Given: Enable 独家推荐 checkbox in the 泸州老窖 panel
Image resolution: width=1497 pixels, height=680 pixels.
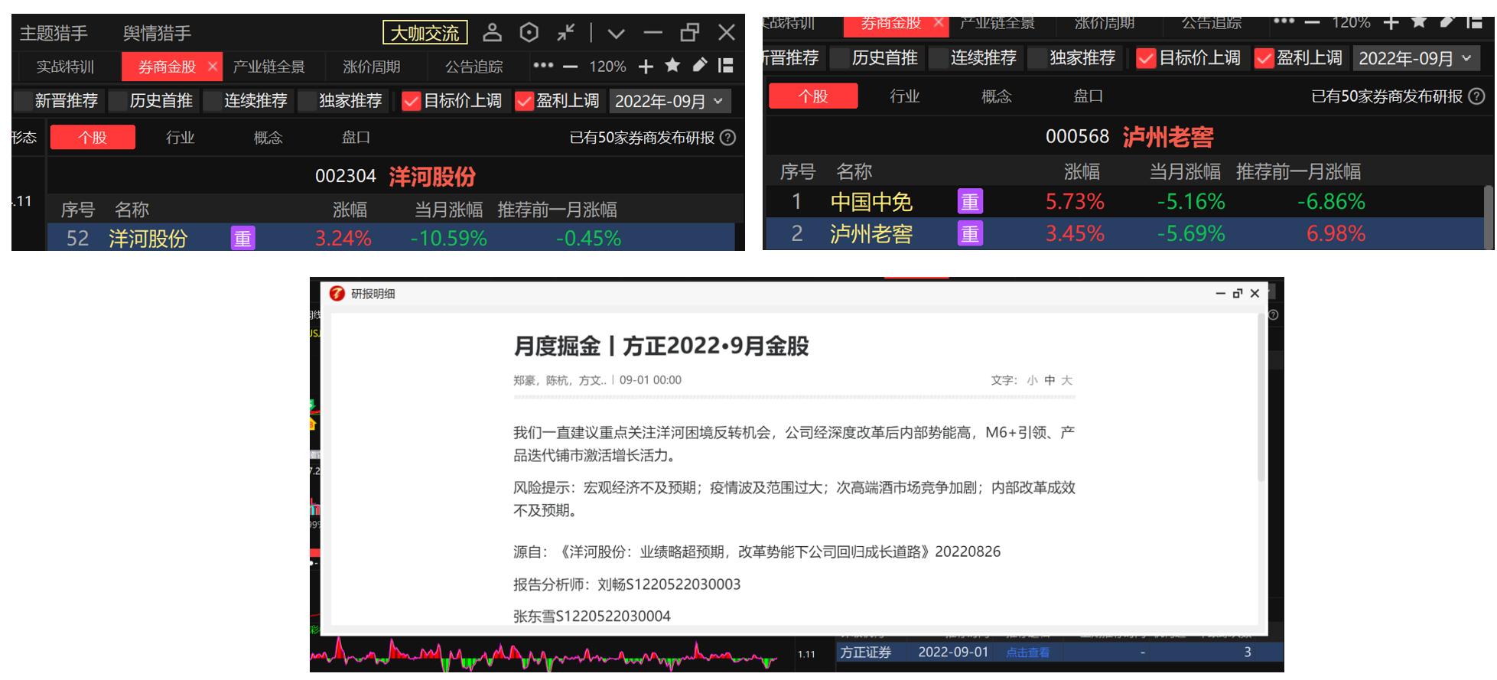Looking at the screenshot, I should point(1037,58).
